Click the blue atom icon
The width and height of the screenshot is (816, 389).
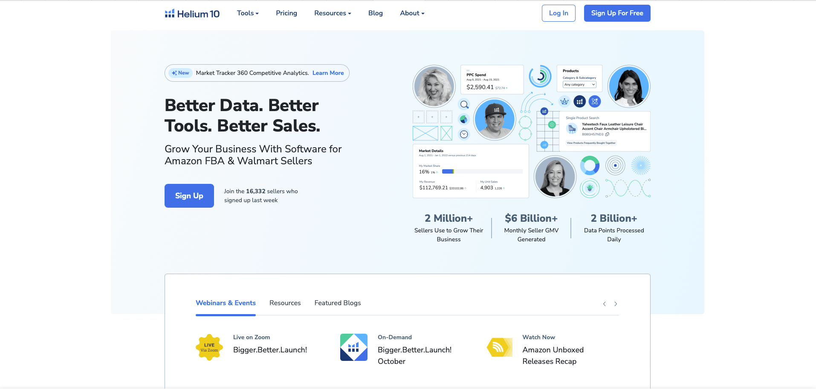point(595,101)
